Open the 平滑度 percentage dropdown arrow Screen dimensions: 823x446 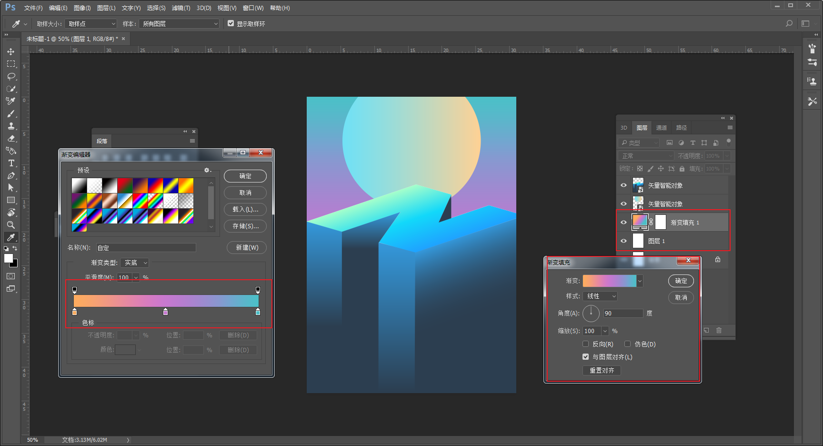click(x=136, y=278)
